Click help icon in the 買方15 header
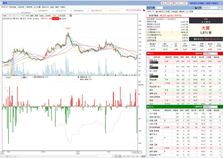This screenshot has height=158, width=223. [x=194, y=53]
